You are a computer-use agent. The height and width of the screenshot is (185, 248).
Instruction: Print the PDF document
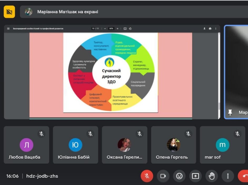(x=210, y=29)
